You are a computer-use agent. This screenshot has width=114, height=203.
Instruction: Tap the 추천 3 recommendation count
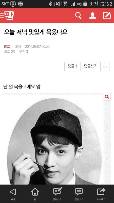point(23,52)
